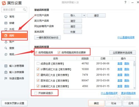Click the search magnifier in settings box

pos(24,9)
